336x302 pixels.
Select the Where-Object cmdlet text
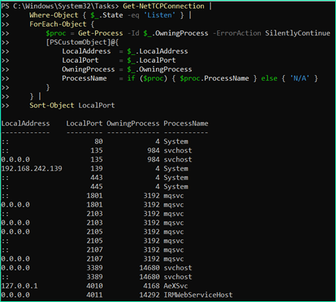point(53,15)
